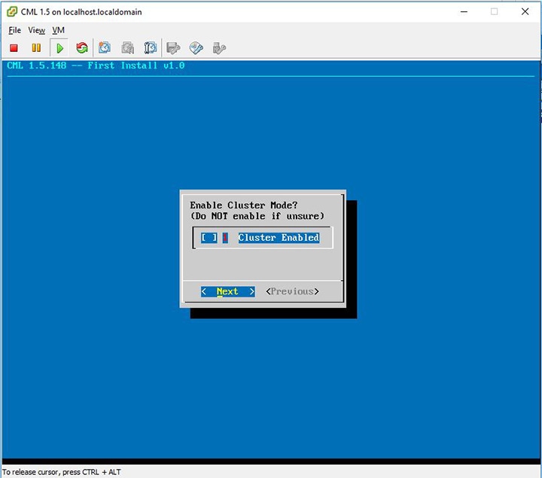542x478 pixels.
Task: Minimize the CML 1.5 console window
Action: click(464, 12)
